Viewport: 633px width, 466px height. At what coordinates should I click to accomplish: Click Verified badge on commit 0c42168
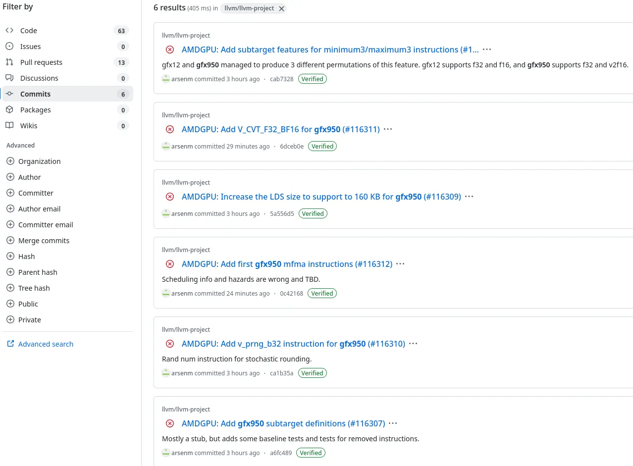(322, 294)
